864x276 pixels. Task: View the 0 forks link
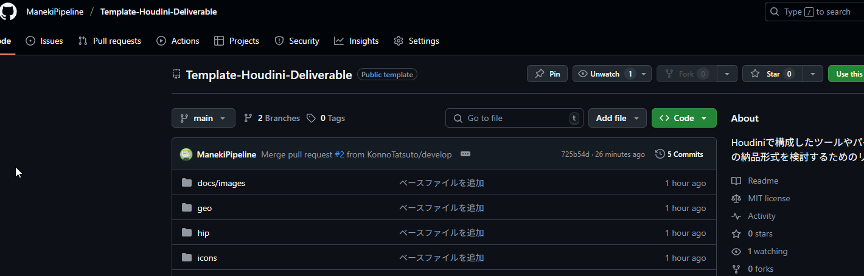tap(761, 269)
